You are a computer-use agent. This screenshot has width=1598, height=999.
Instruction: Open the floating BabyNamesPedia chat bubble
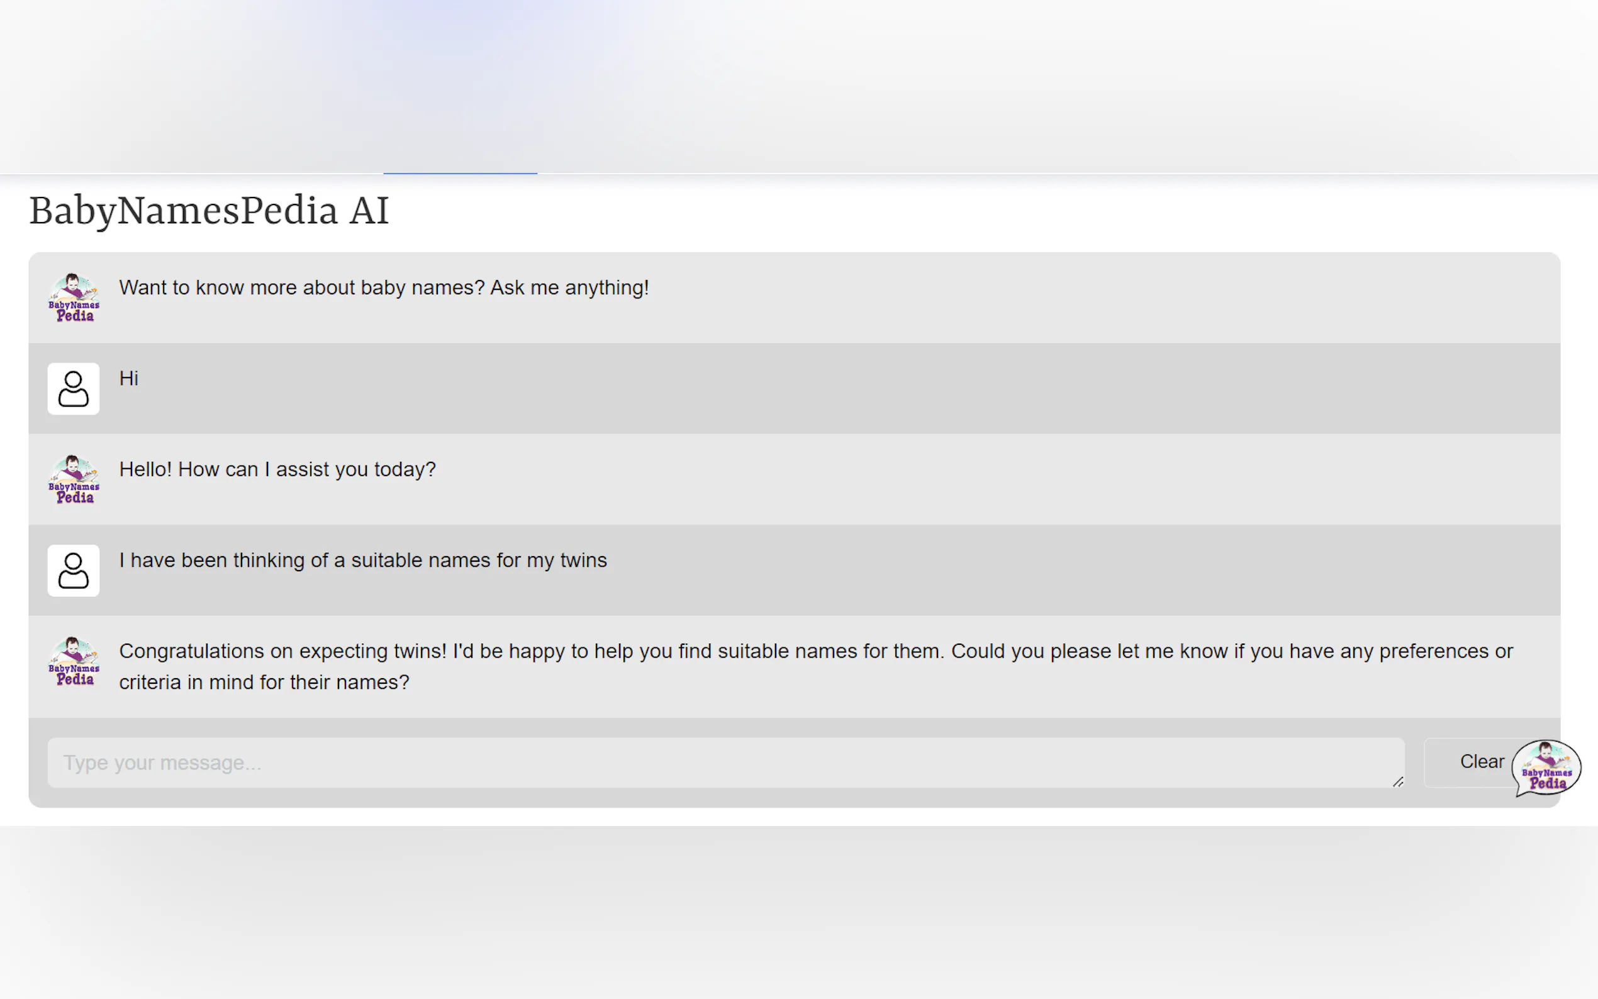pos(1546,767)
